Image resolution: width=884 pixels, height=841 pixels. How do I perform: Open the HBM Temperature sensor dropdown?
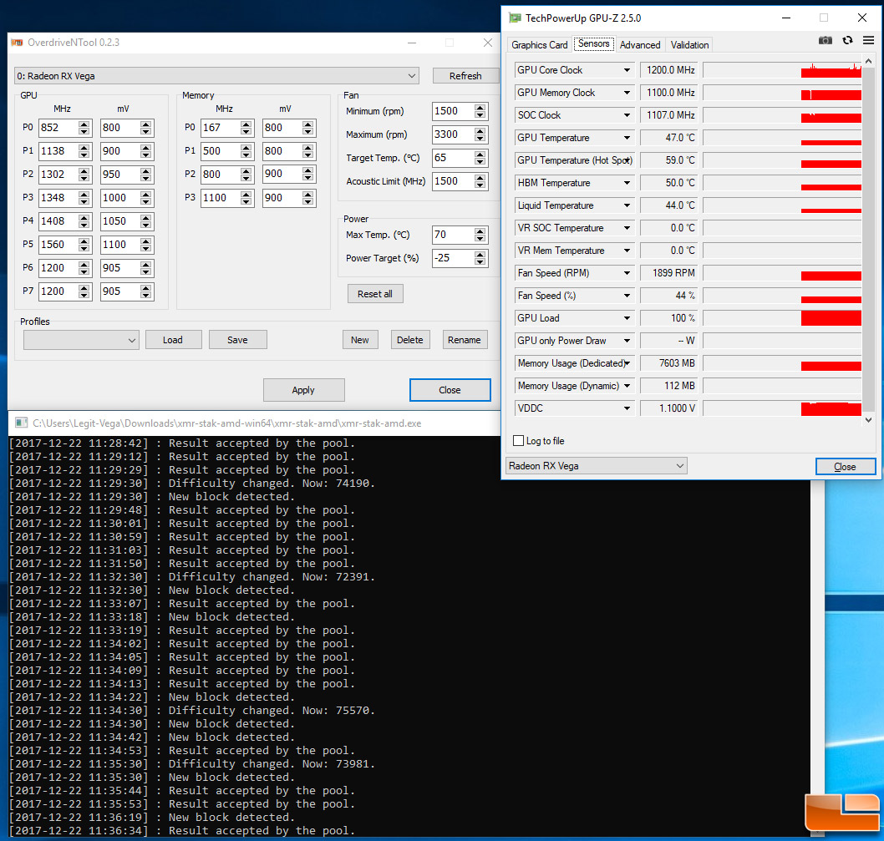(627, 183)
